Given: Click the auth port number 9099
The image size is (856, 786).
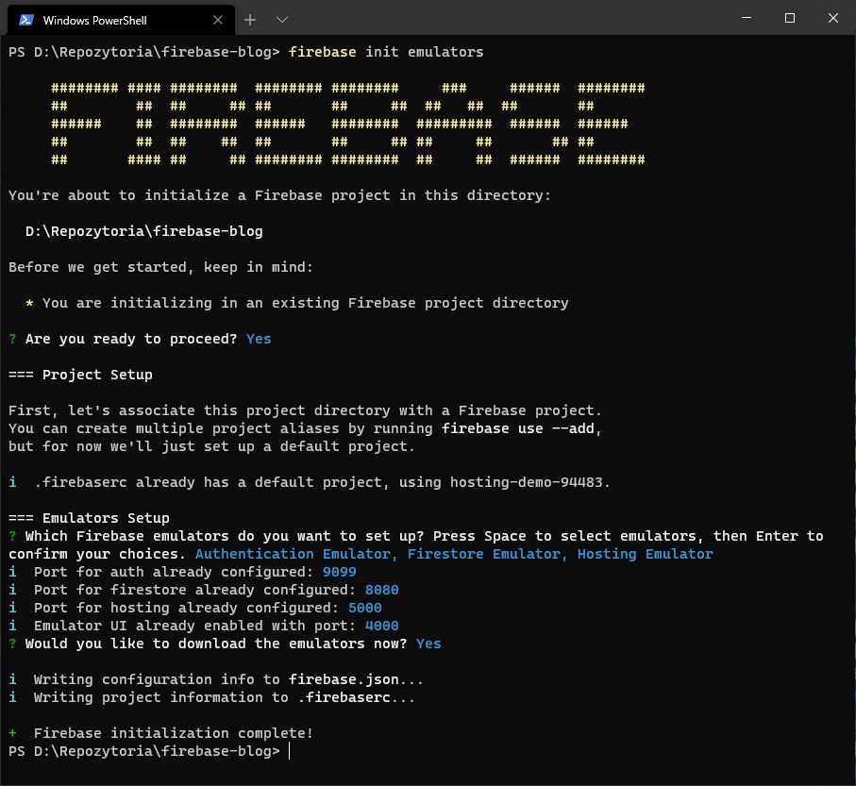Looking at the screenshot, I should (x=339, y=572).
